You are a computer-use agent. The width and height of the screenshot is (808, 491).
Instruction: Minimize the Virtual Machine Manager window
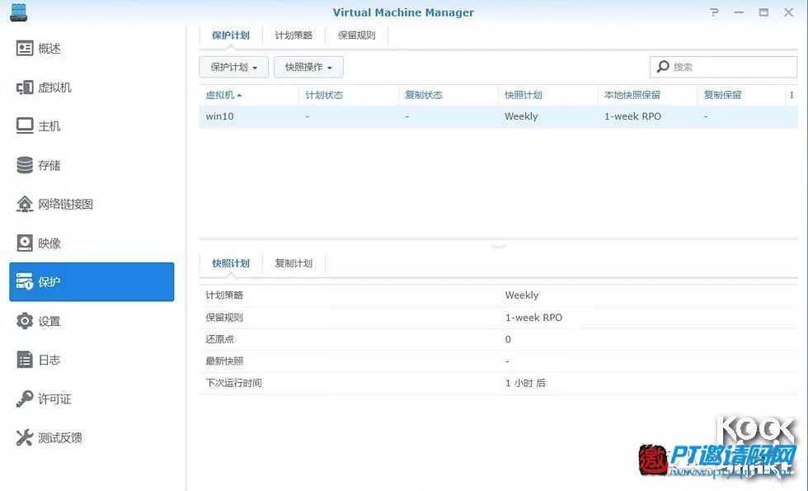[x=739, y=12]
